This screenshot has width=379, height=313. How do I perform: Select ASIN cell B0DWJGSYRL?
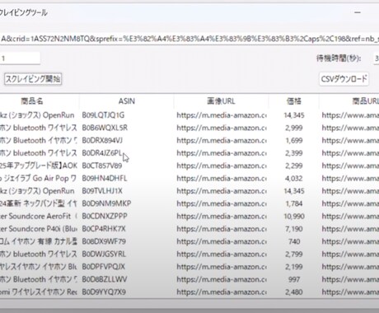click(104, 254)
